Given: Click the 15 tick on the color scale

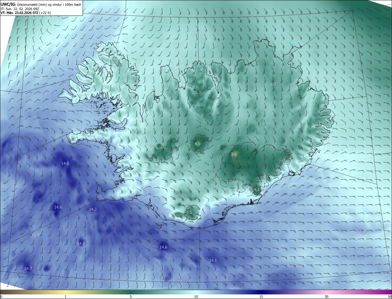Looking at the screenshot, I should pos(261,297).
